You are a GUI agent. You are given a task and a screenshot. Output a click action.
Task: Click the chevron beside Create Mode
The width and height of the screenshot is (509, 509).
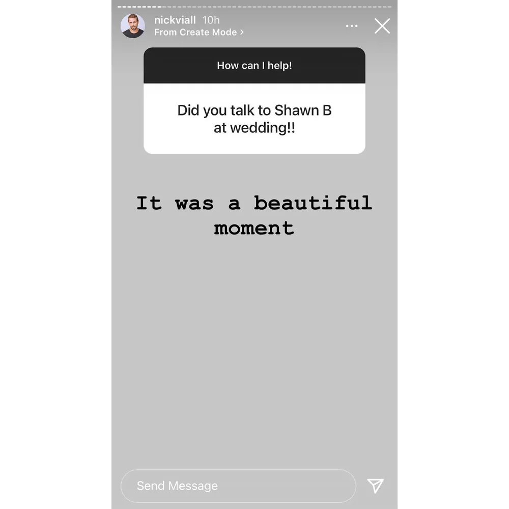tap(242, 32)
